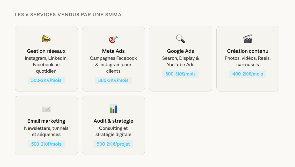Click the "Newsletters, tunnels et séquences" description
295x167 pixels.
[x=46, y=131]
